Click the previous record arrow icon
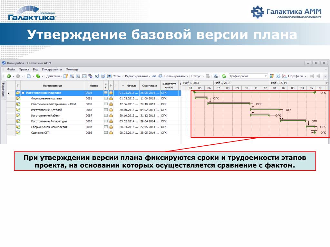 point(318,76)
